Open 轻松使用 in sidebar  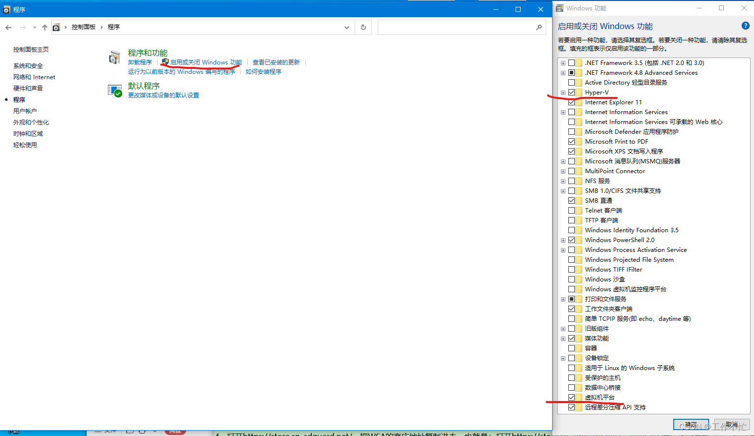click(x=25, y=145)
